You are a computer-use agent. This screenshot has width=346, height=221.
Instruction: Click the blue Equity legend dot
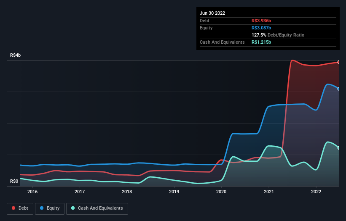pos(42,208)
